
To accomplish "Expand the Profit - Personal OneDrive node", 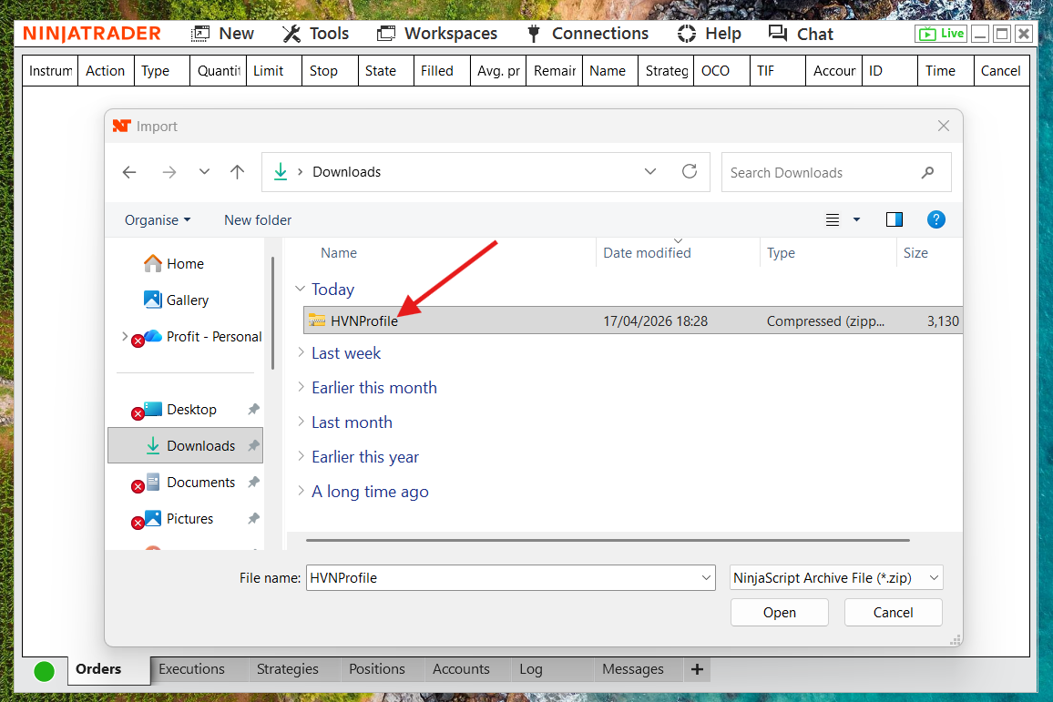I will pos(124,336).
